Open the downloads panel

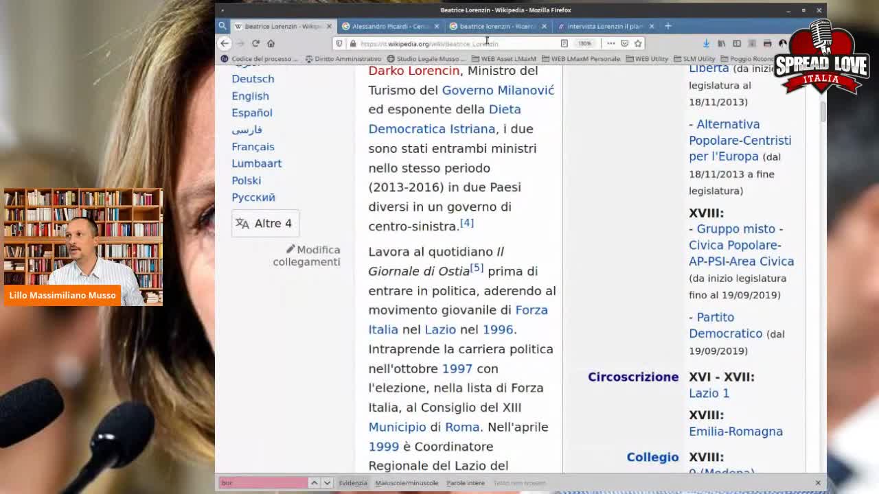point(706,43)
